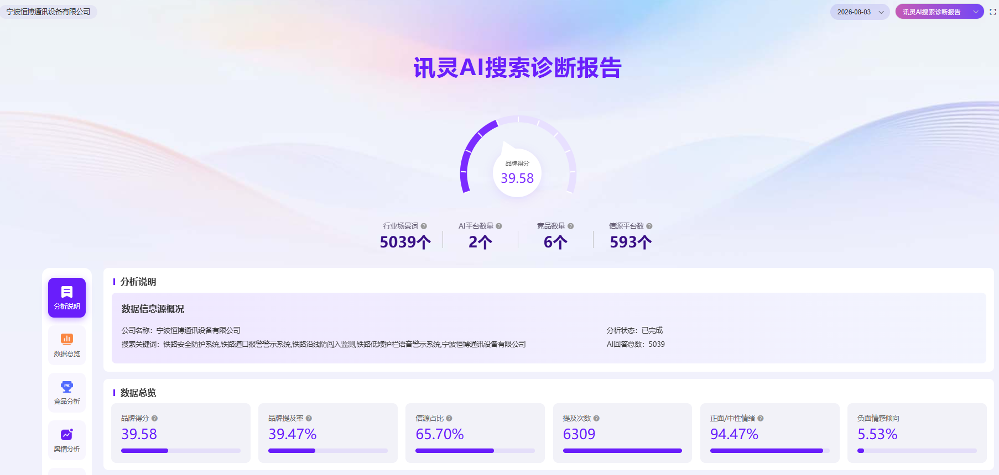Click help icon beside 提及次数
999x475 pixels.
click(596, 418)
